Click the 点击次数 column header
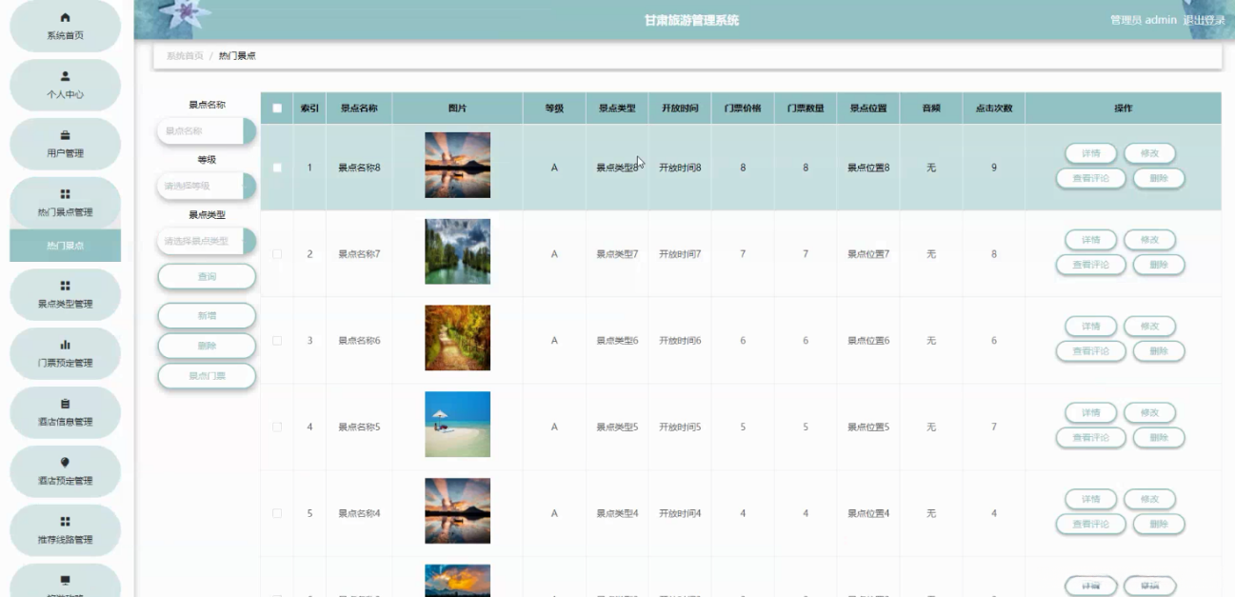 pyautogui.click(x=993, y=109)
